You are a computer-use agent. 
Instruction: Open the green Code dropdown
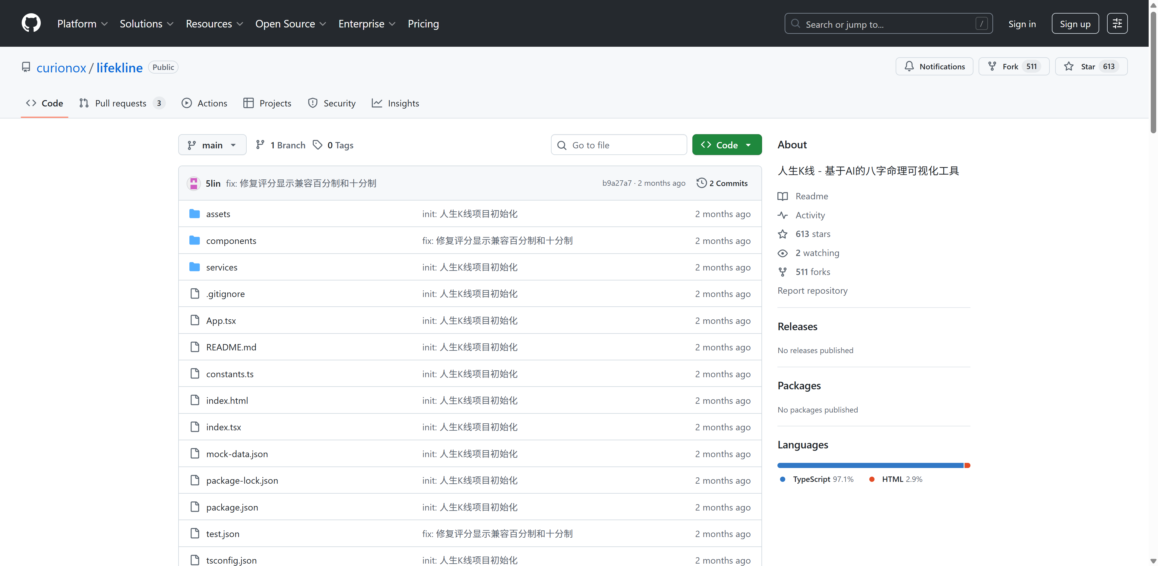tap(726, 145)
